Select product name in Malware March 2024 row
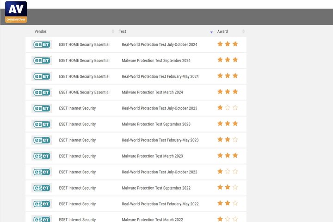333x222 pixels. tap(84, 92)
